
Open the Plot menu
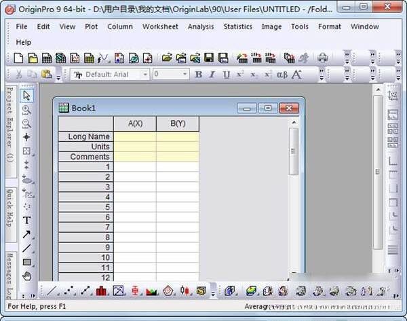(91, 26)
